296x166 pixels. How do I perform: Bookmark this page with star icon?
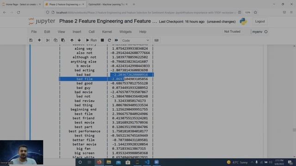[255, 12]
